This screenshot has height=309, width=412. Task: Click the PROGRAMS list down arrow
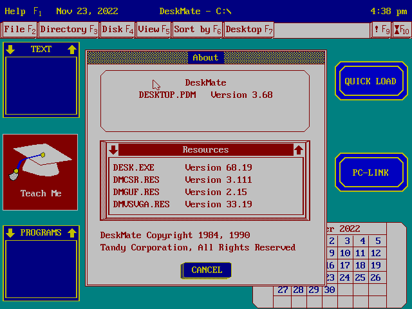tap(10, 233)
